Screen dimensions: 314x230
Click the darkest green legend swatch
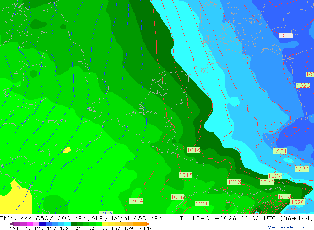pos(74,224)
